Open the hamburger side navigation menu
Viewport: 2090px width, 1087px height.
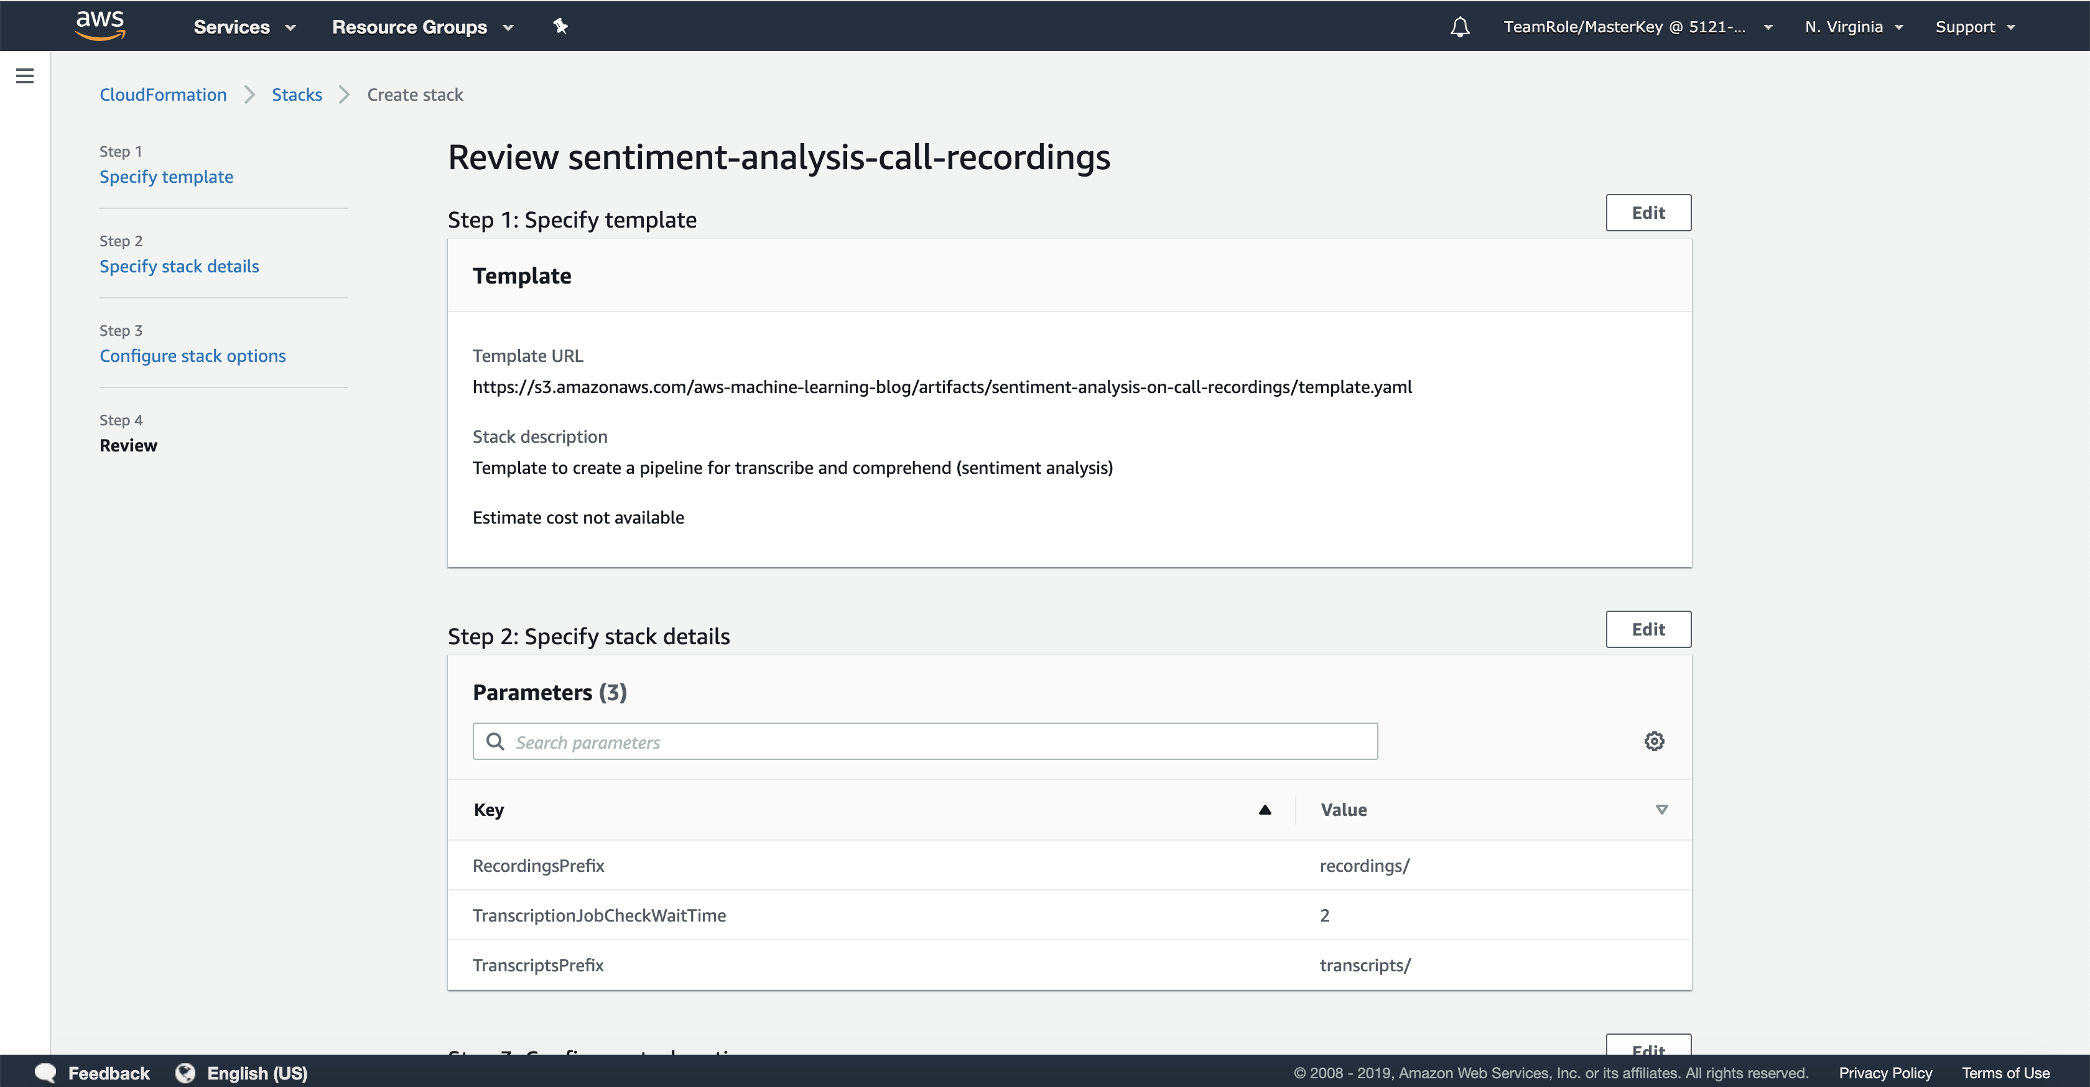pos(25,76)
